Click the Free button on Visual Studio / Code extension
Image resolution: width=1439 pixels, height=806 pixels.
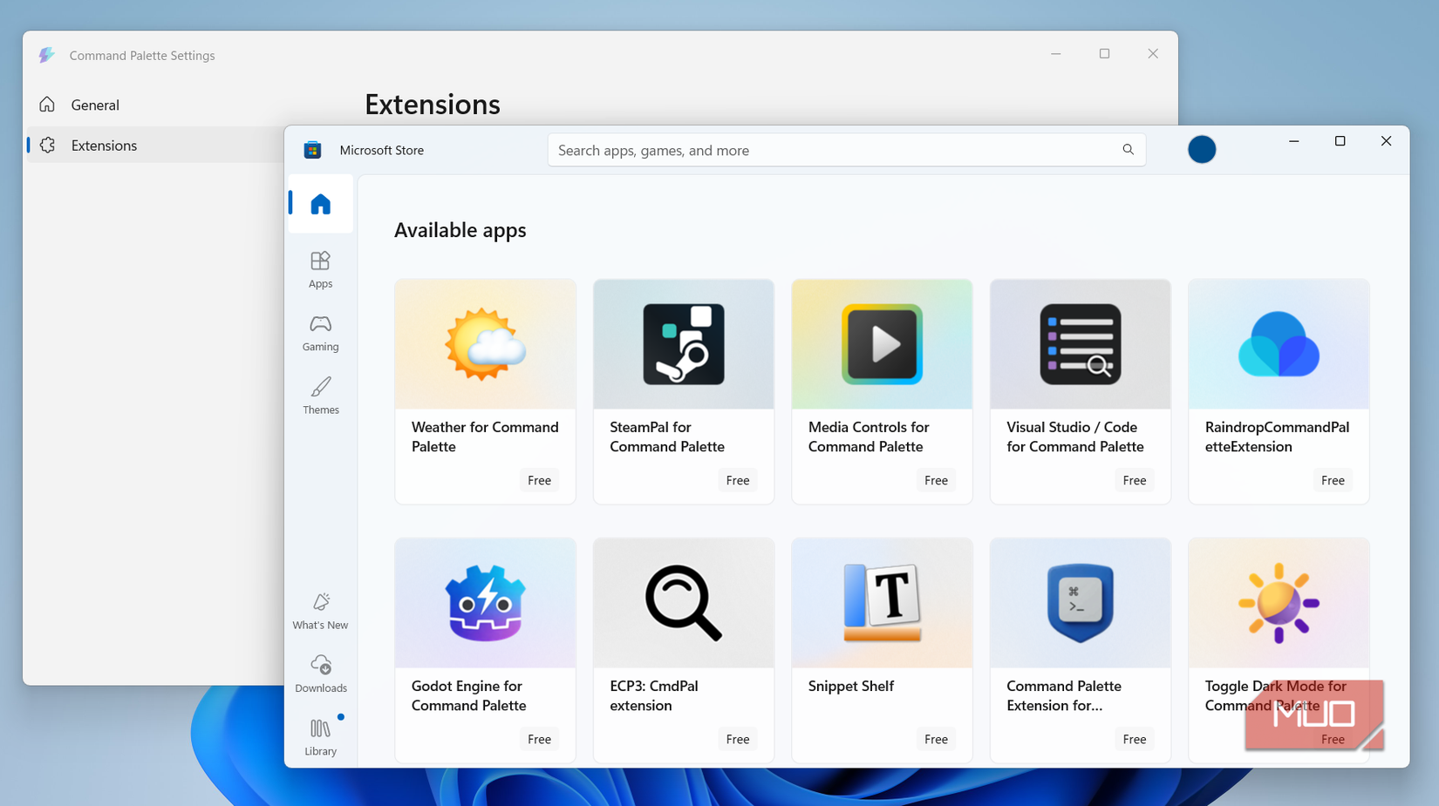click(1134, 480)
